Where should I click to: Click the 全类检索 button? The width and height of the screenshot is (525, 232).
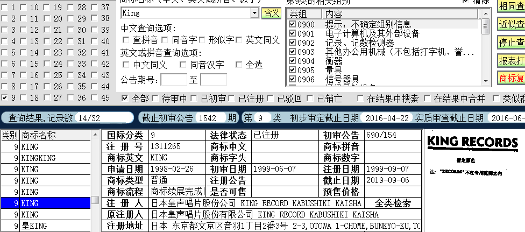coord(393,203)
